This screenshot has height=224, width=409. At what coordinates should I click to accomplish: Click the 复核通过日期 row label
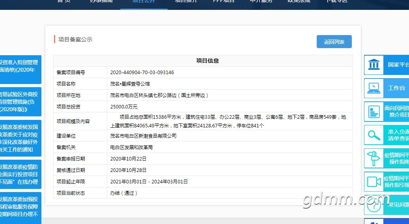coord(71,170)
